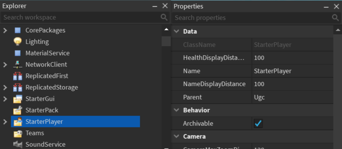Select the StarterGui tree label
The height and width of the screenshot is (149, 342).
click(x=40, y=99)
